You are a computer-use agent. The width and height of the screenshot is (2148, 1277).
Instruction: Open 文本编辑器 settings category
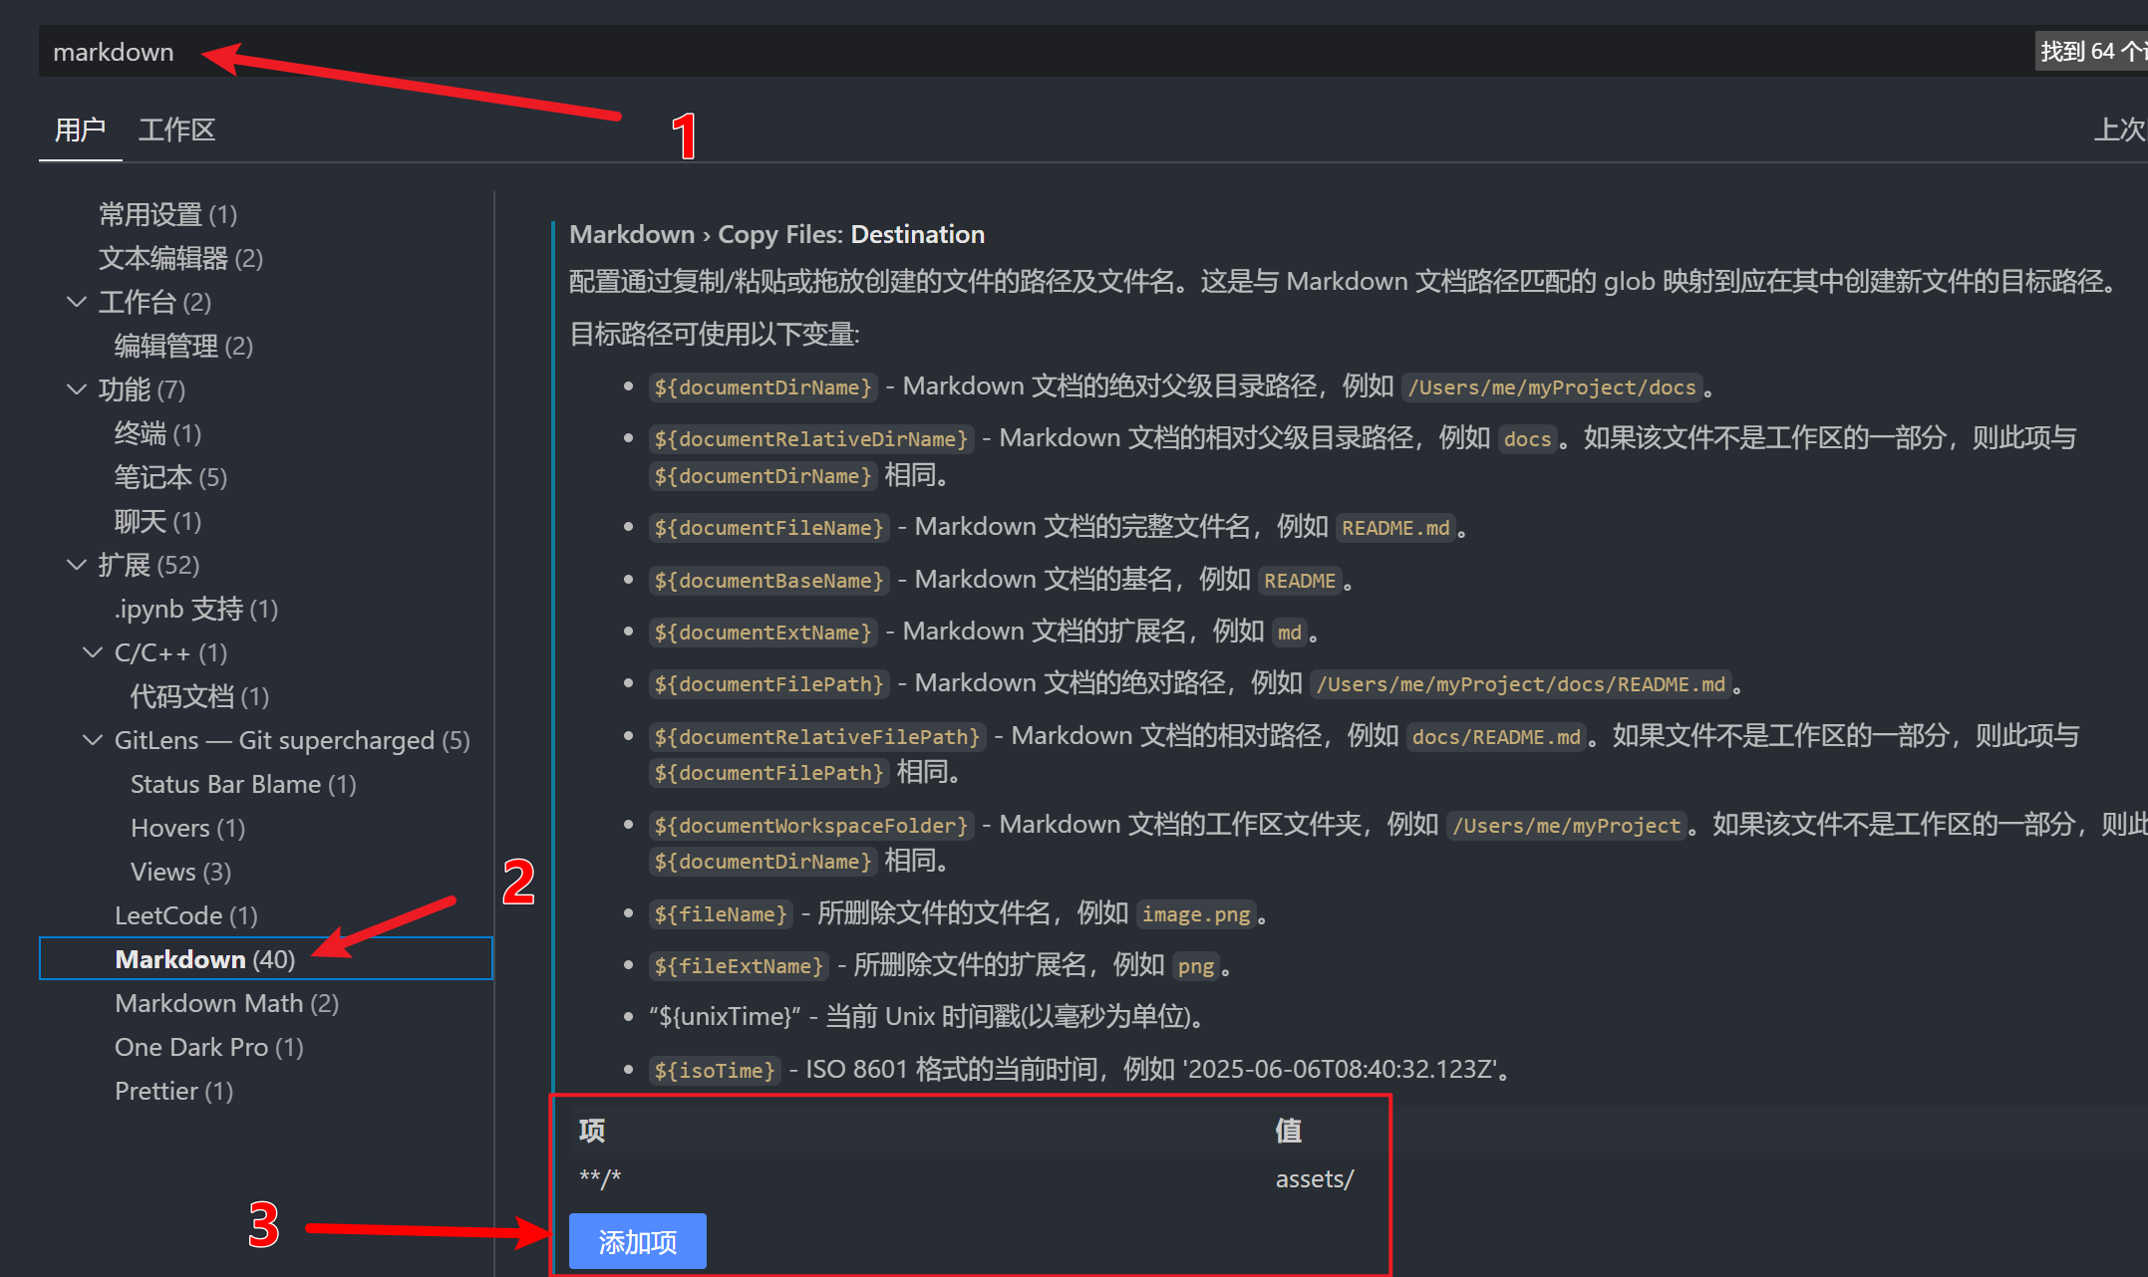tap(179, 258)
